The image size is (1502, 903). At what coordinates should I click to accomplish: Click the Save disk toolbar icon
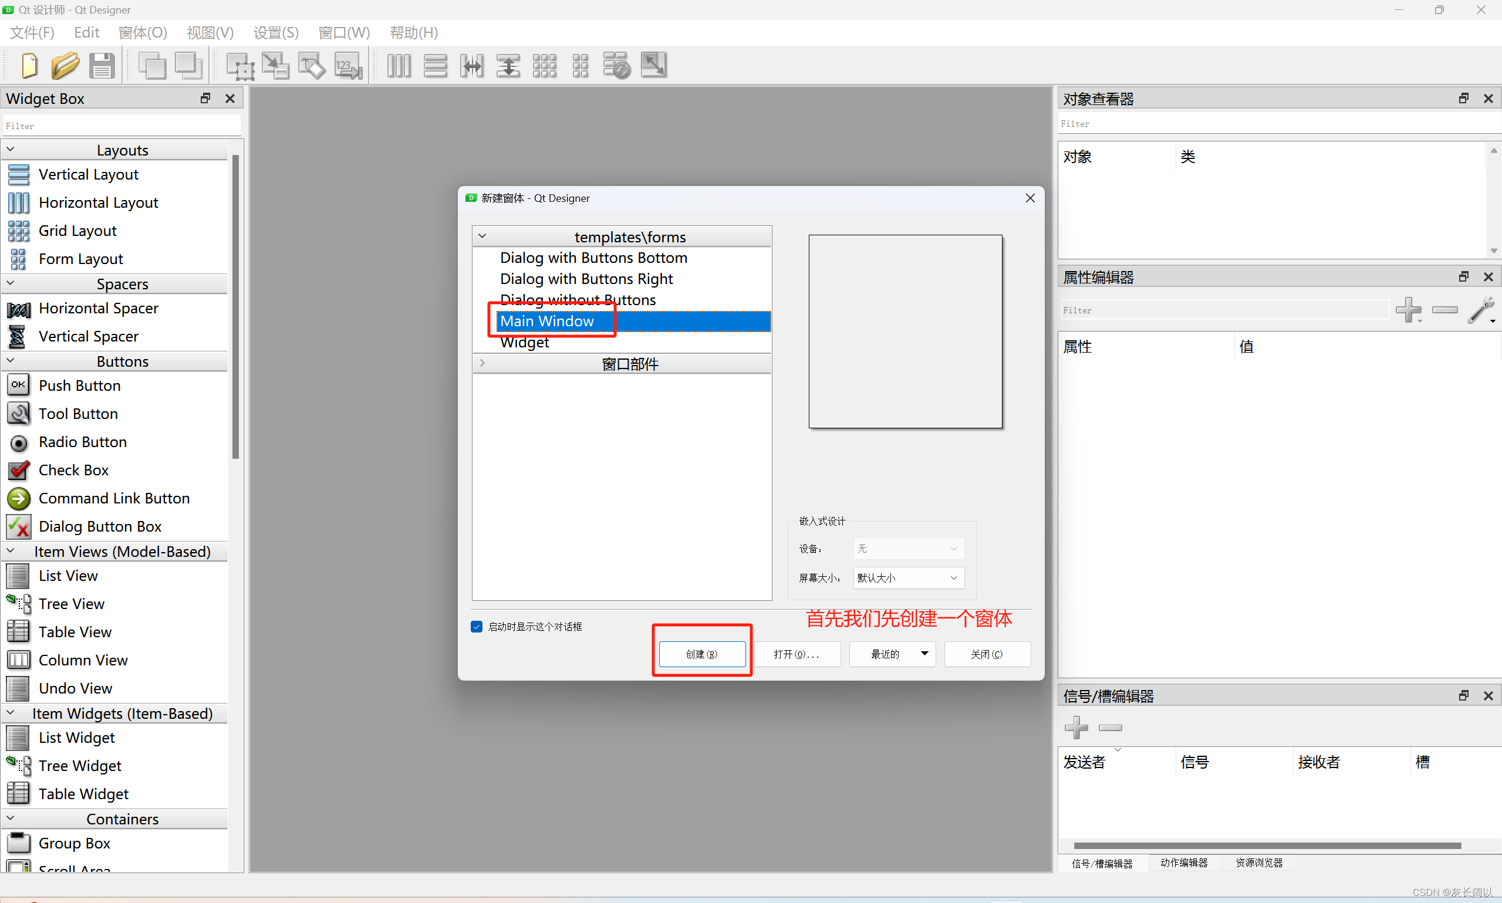click(x=102, y=66)
